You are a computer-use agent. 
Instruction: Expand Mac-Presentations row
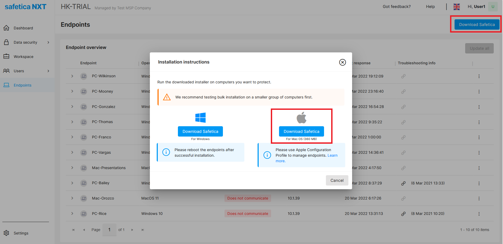coord(72,168)
